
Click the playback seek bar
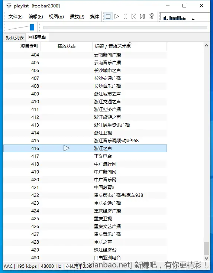(x=125, y=27)
